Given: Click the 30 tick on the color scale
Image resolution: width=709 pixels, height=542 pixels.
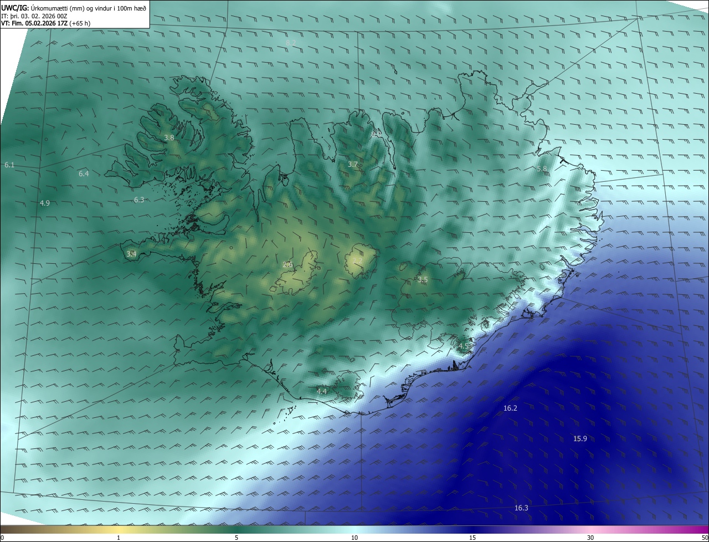Looking at the screenshot, I should click(x=590, y=538).
